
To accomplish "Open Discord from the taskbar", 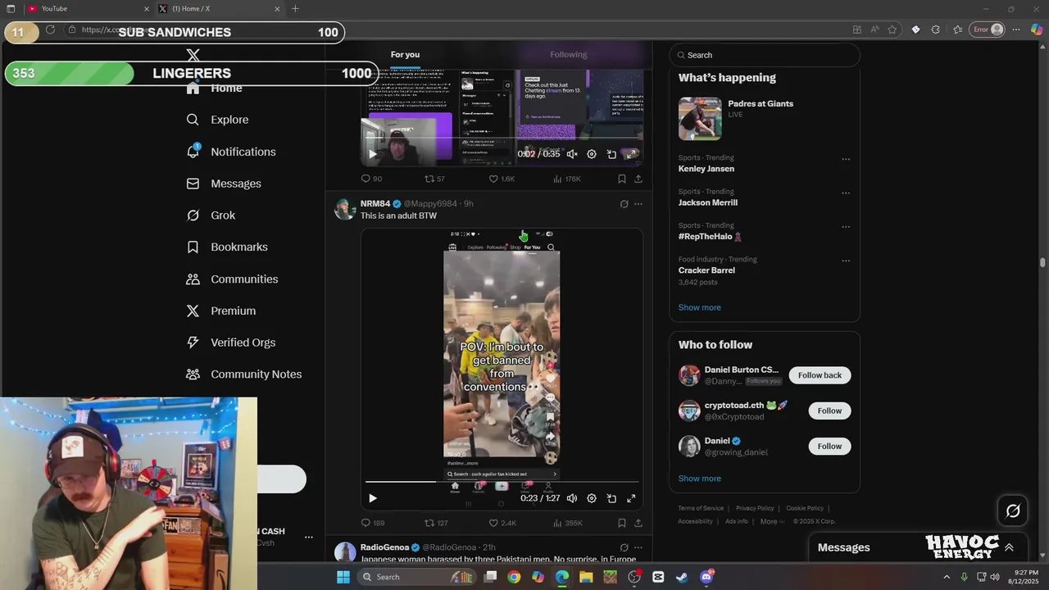I will tap(706, 577).
